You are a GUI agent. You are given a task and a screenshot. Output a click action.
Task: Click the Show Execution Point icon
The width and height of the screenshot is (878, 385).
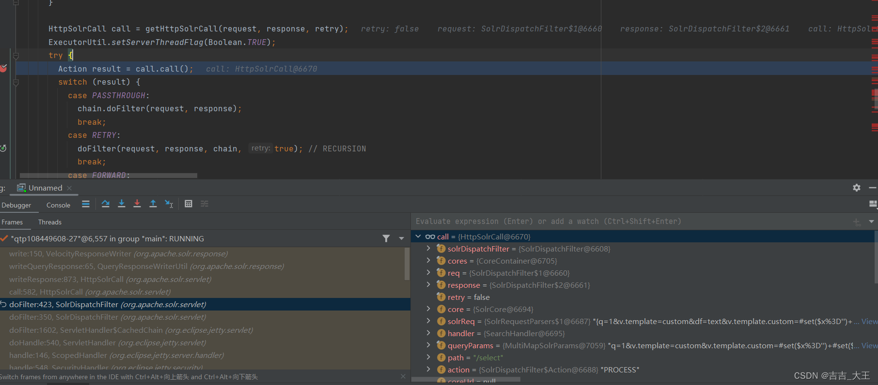pos(86,204)
